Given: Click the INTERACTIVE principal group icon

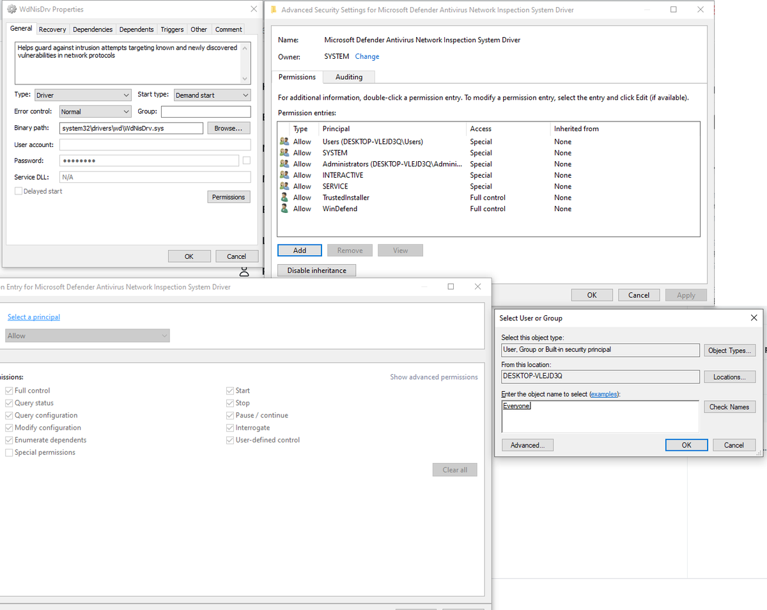Looking at the screenshot, I should tap(284, 175).
